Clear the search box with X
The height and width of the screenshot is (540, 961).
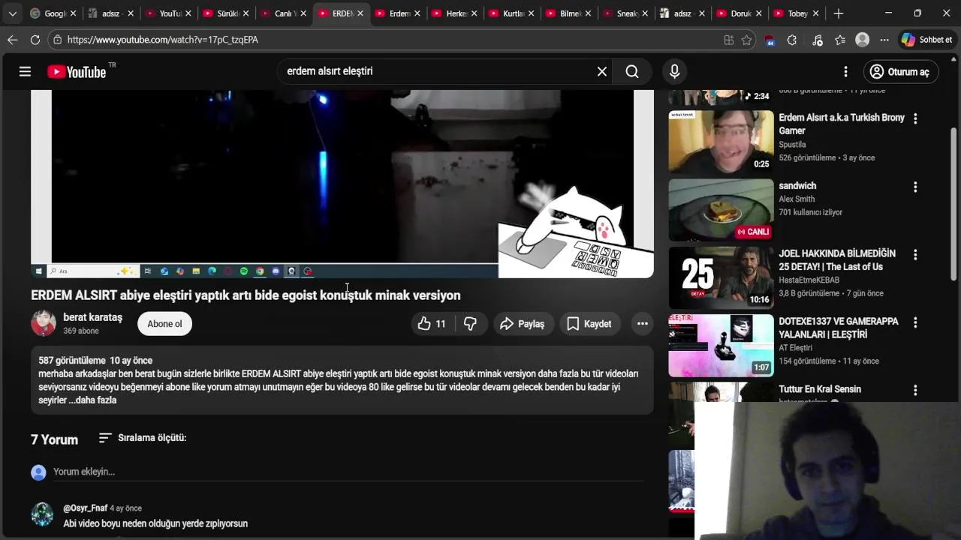[601, 71]
